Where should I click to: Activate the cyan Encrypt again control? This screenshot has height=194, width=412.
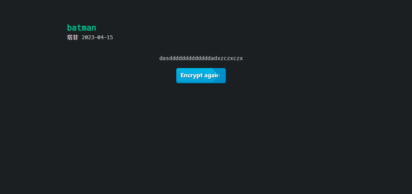(x=201, y=76)
